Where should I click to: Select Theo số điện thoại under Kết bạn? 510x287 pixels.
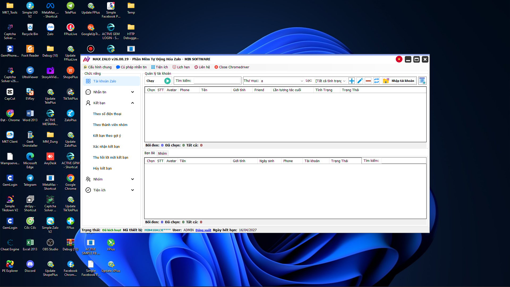pos(107,114)
